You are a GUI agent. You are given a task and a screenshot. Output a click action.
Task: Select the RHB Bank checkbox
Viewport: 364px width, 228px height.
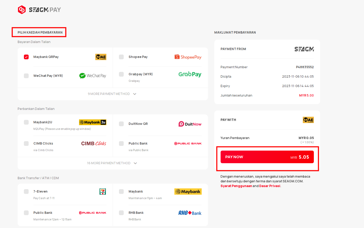[121, 213]
